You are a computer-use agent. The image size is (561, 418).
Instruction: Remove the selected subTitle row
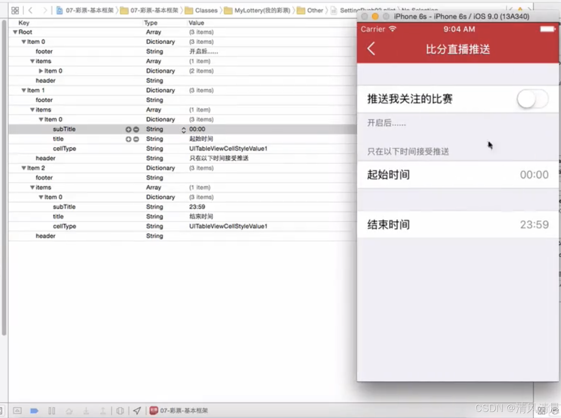pyautogui.click(x=136, y=129)
